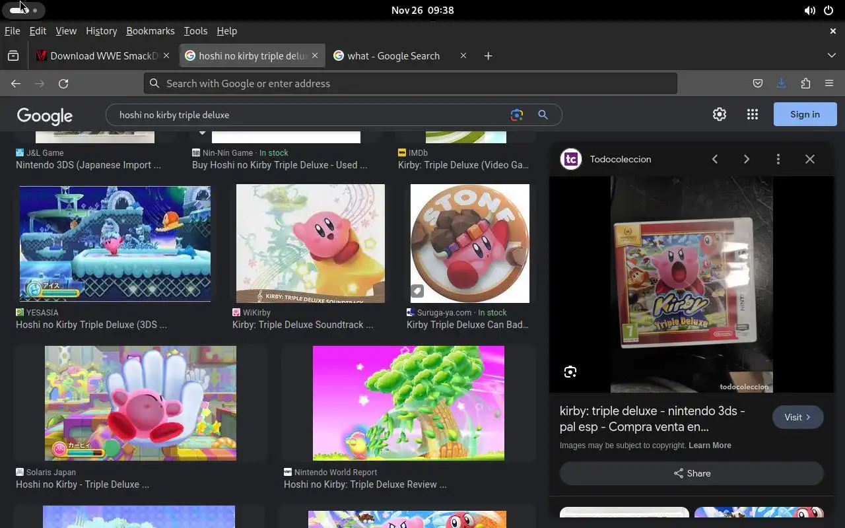Click the Google search query box
This screenshot has width=845, height=528.
click(310, 115)
